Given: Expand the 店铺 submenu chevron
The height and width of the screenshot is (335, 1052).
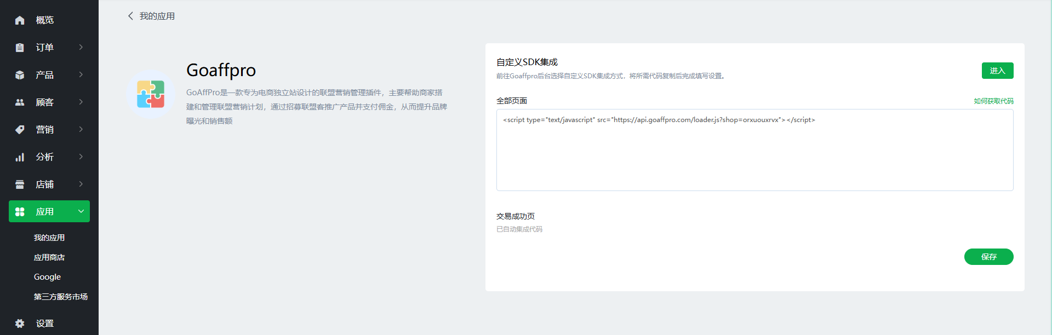Looking at the screenshot, I should pos(81,184).
